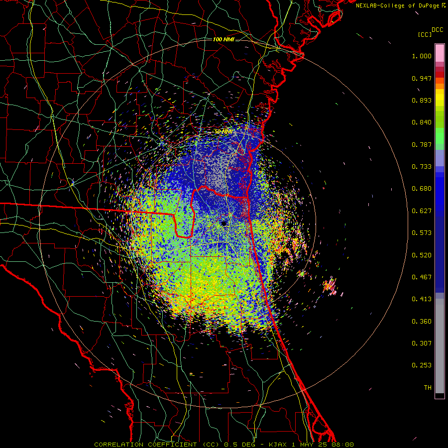Select the 0.467 scale label

[422, 277]
